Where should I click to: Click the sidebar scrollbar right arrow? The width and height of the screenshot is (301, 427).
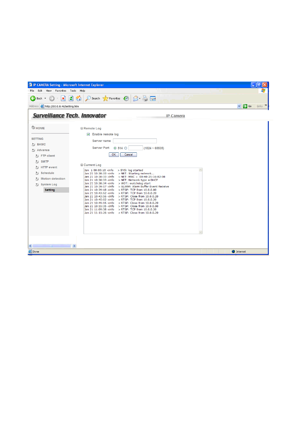coord(74,246)
